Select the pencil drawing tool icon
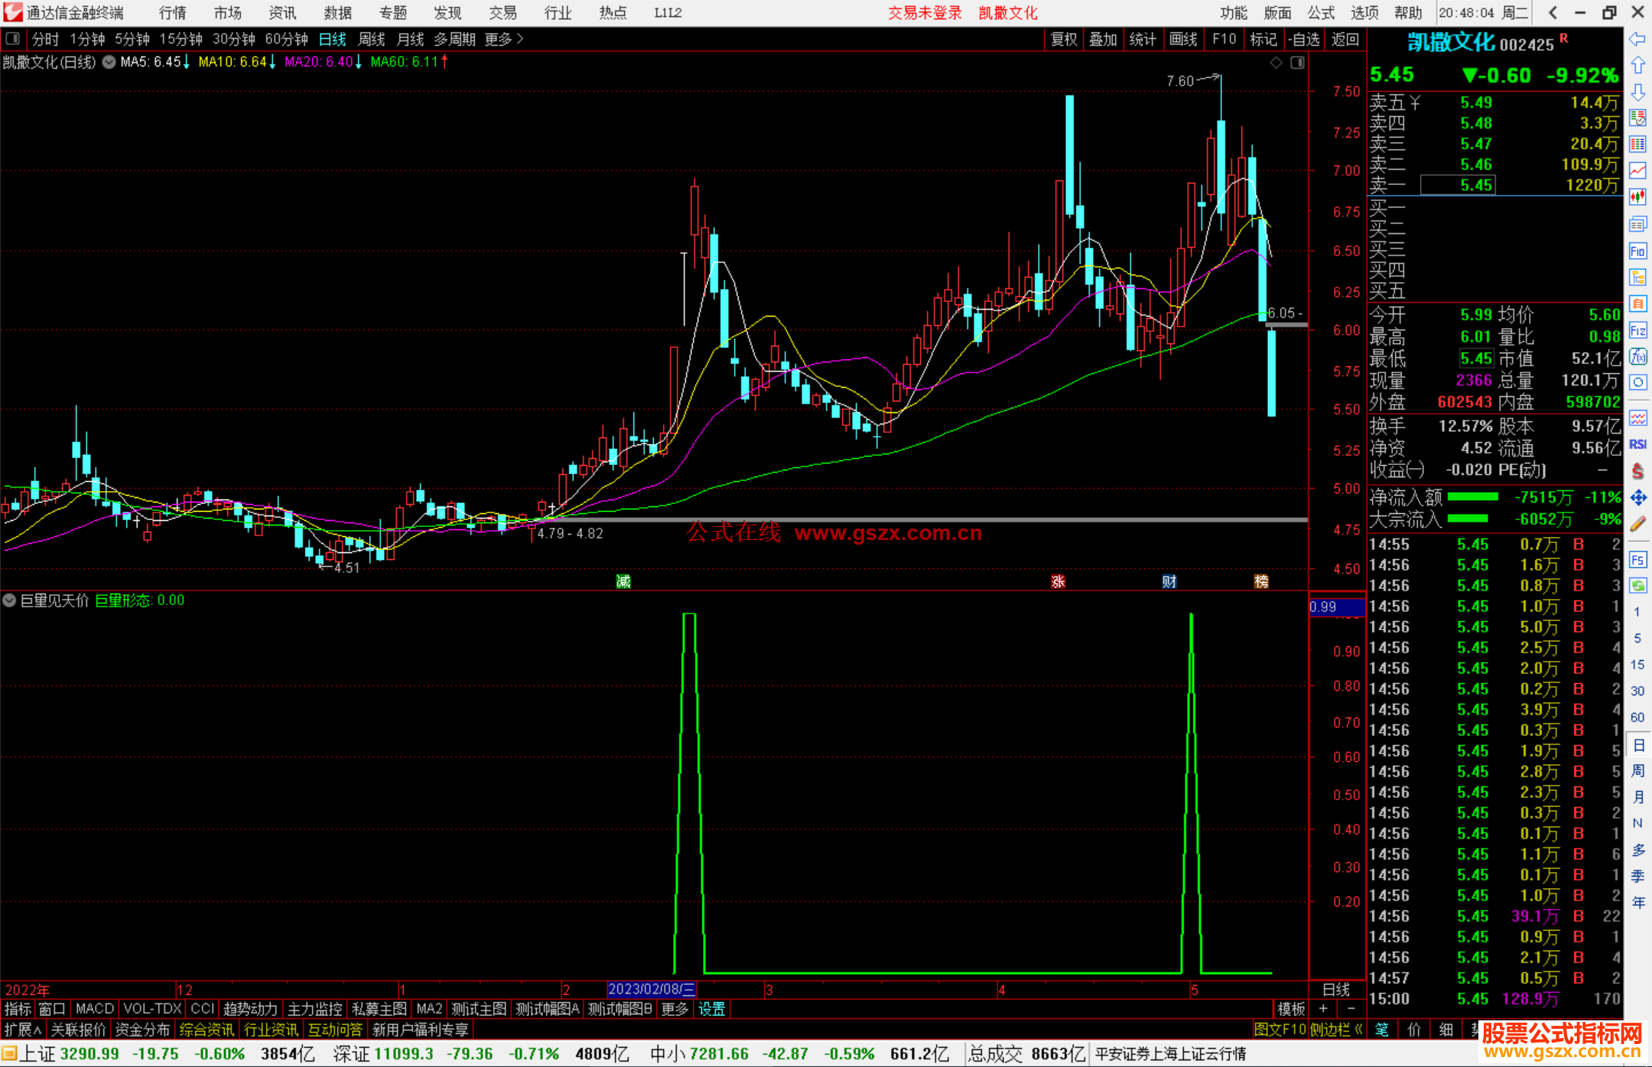This screenshot has height=1067, width=1652. click(1637, 524)
